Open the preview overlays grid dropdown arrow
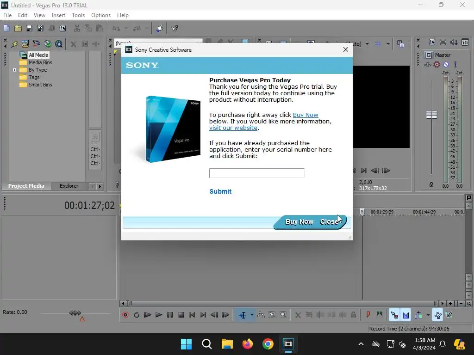 point(388,44)
